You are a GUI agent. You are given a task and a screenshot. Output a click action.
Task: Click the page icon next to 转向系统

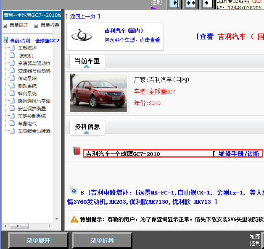click(x=12, y=93)
